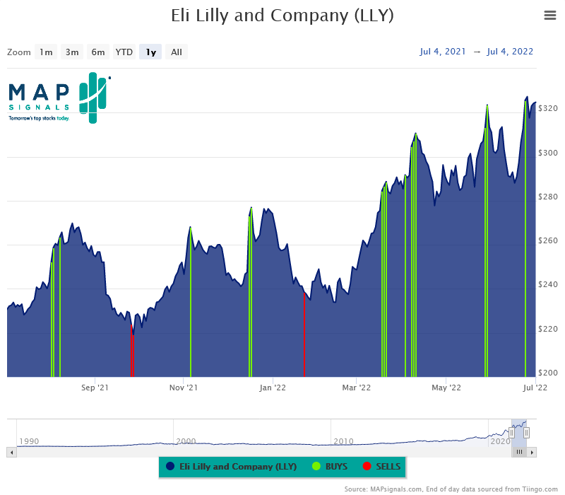Open the chart context hamburger menu
The image size is (565, 495).
click(550, 16)
